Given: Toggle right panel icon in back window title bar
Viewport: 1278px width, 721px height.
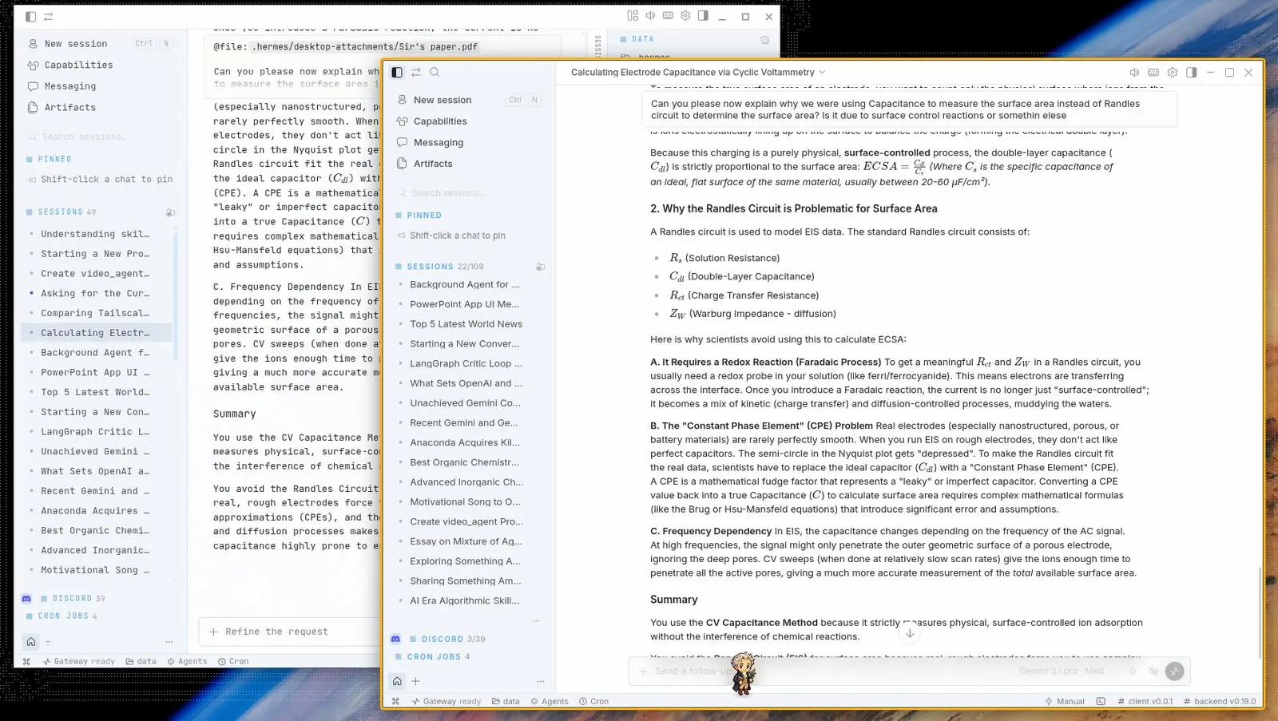Looking at the screenshot, I should 703,16.
